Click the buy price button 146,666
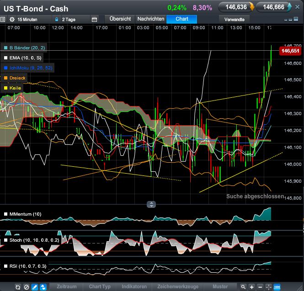Viewport: 304px width, 291px height. pos(273,7)
